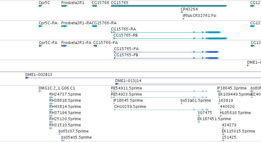
Task: Select the CR43264 small gene arrow
Action: [182, 12]
